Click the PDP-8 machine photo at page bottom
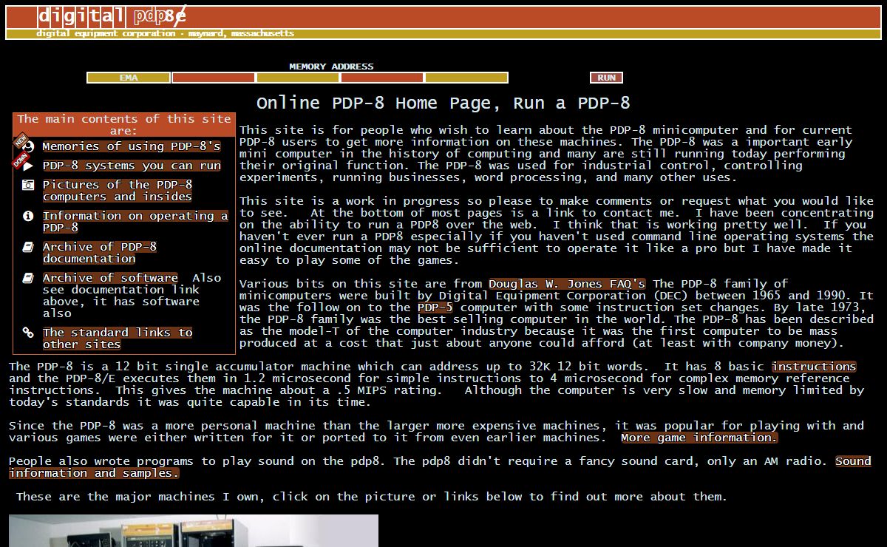887x547 pixels. [x=194, y=531]
